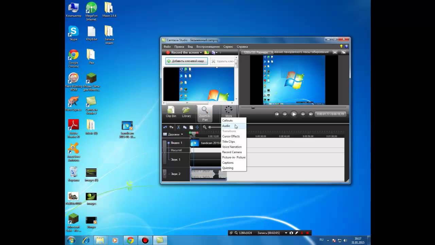The image size is (435, 245).
Task: Choose Quizzing from the More menu
Action: click(x=233, y=168)
